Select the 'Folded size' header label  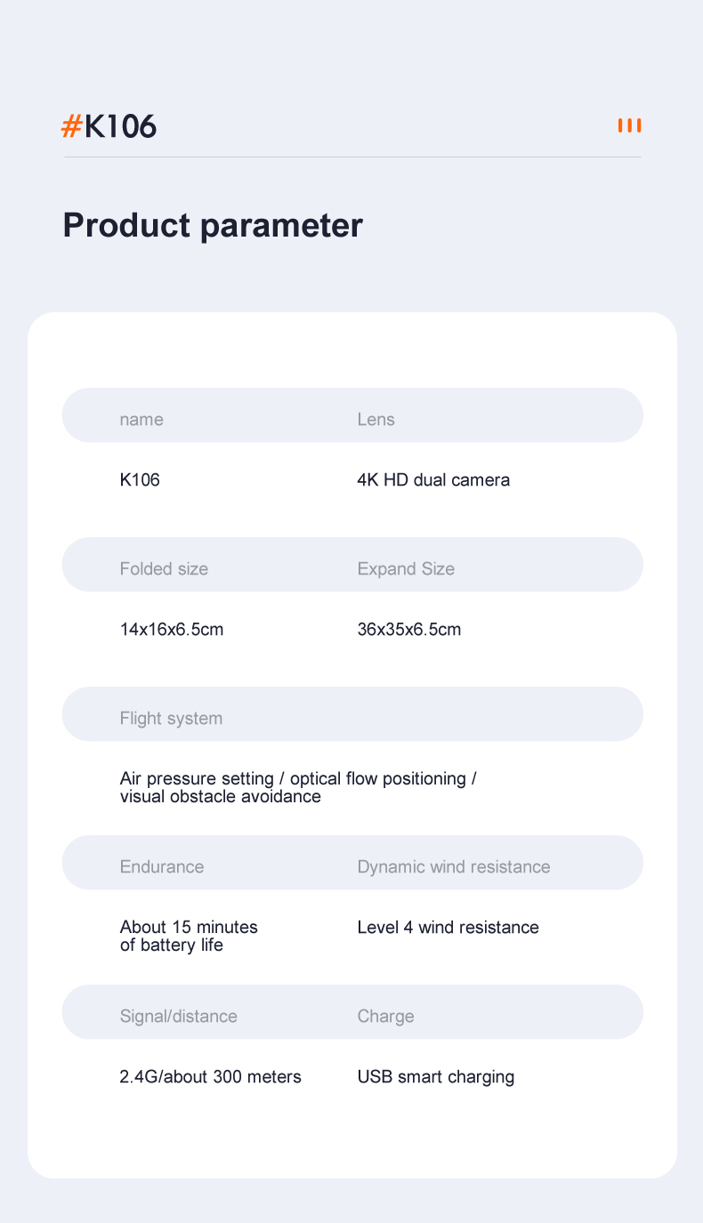point(164,568)
